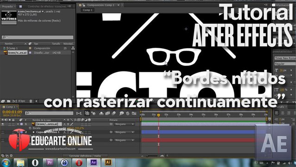Collapse layer 1 properties triangle
Screen dimensions: 296x167
pos(18,124)
